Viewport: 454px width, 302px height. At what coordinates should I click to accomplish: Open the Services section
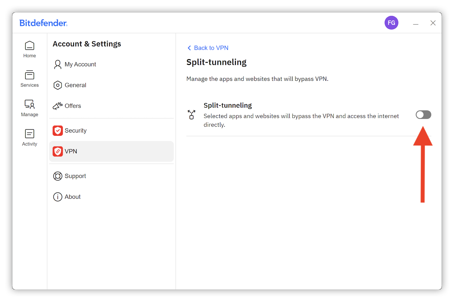[30, 79]
